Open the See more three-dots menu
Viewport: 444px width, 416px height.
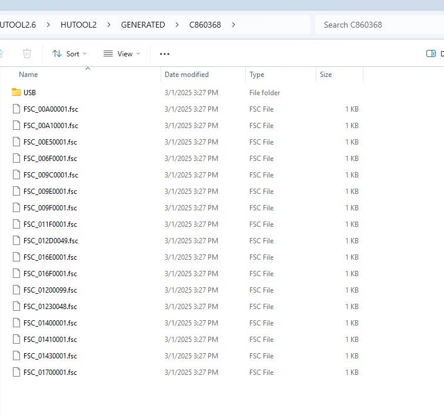[165, 54]
